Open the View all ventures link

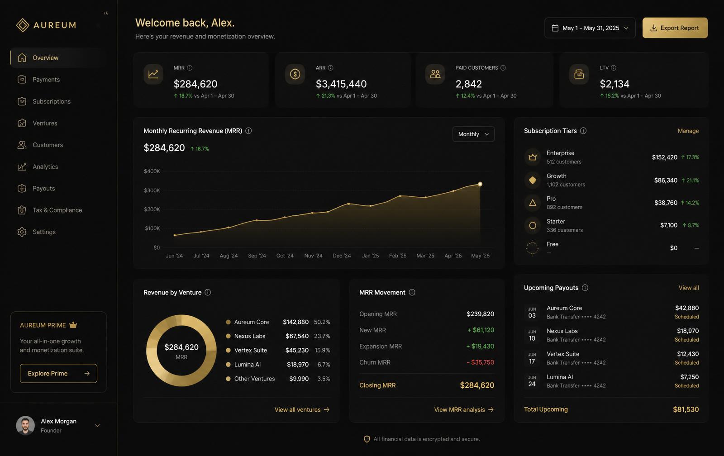point(302,409)
